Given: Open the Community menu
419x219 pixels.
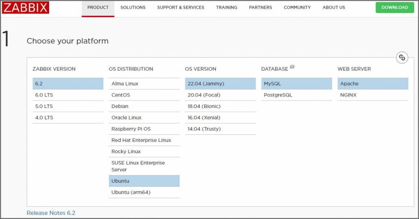Looking at the screenshot, I should coord(297,8).
